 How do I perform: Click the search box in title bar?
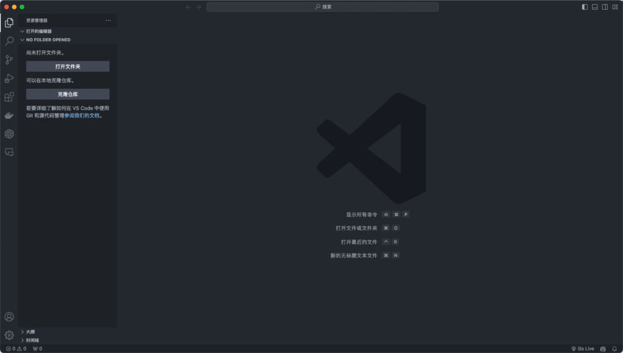322,6
